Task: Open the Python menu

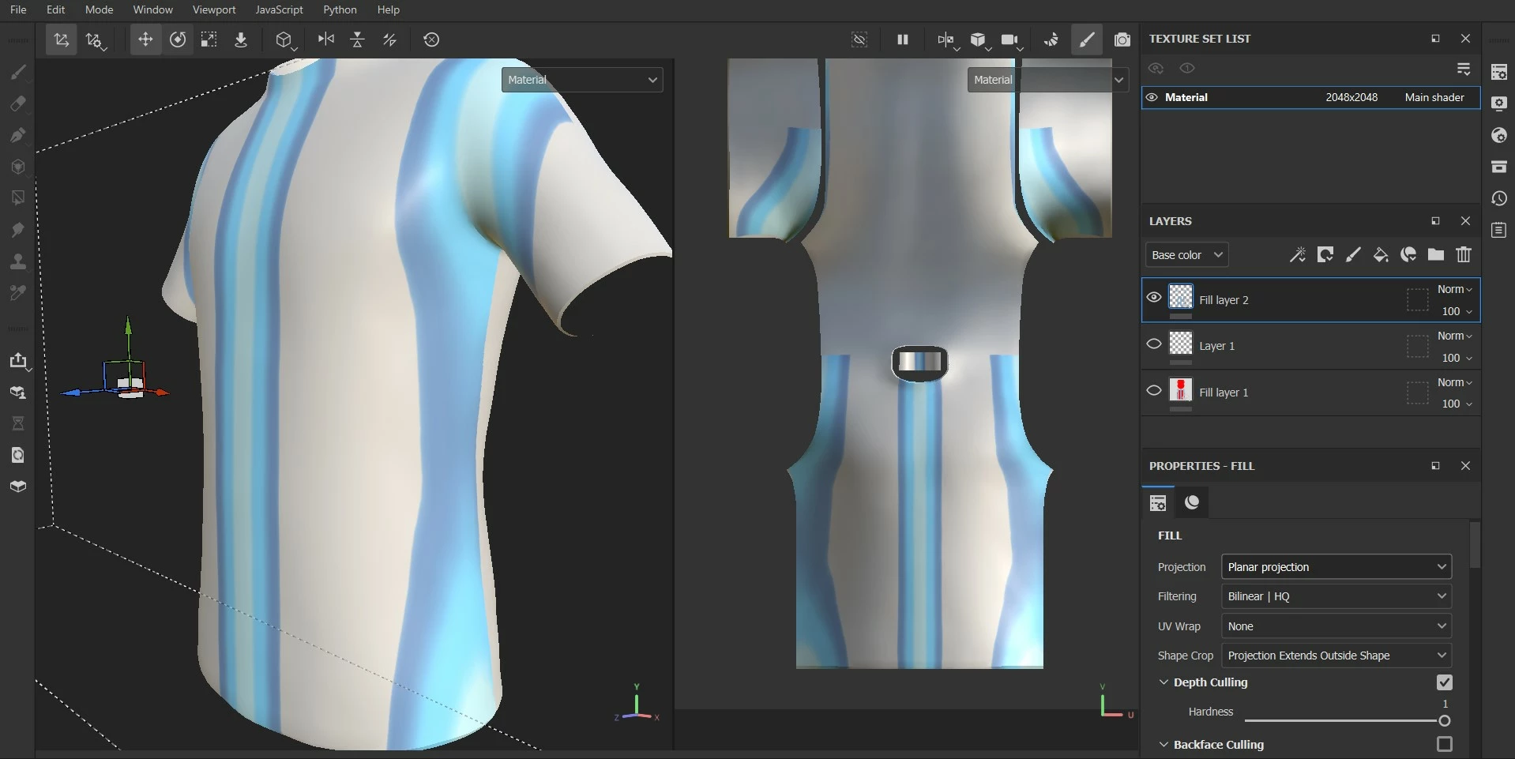Action: click(x=340, y=9)
